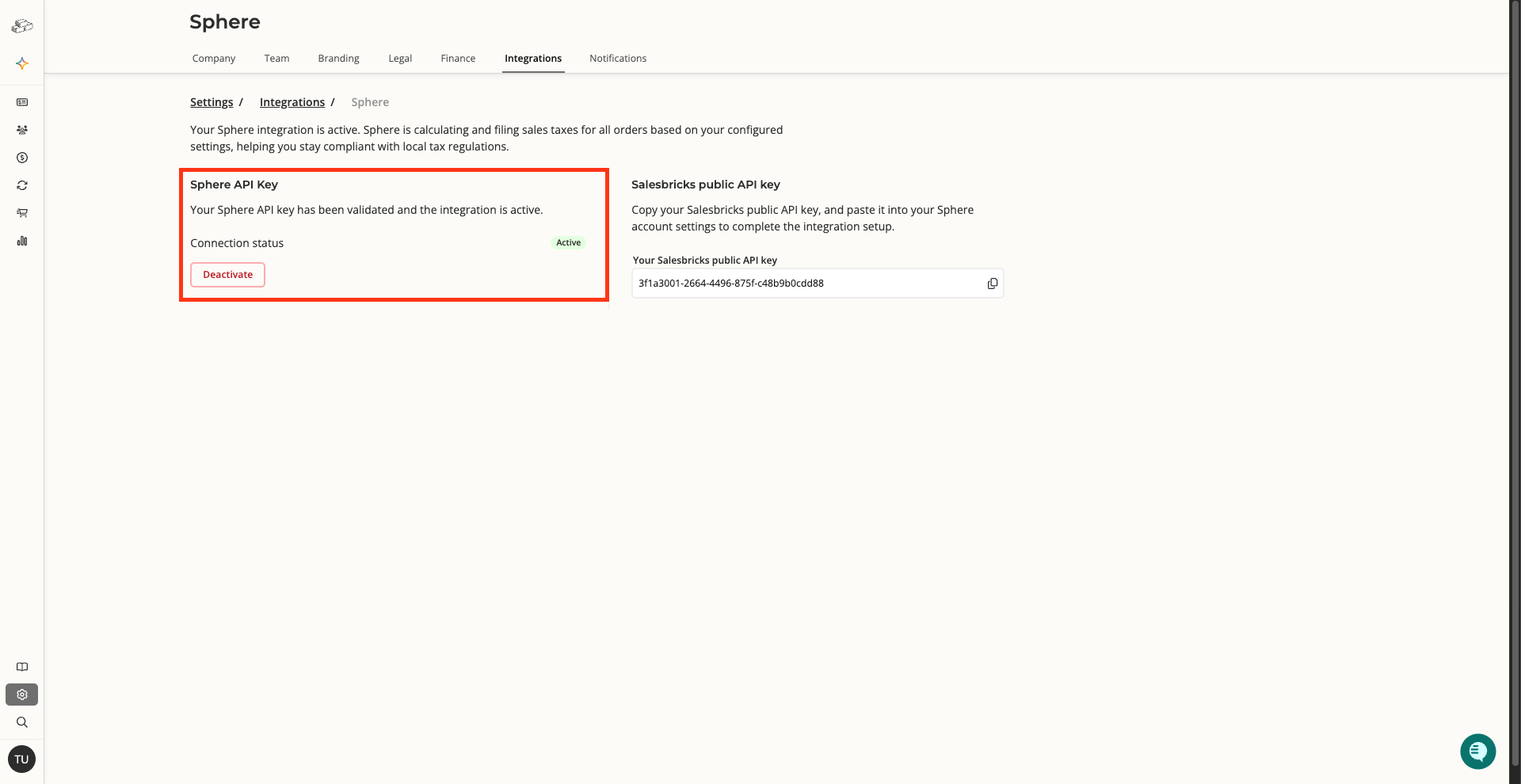Click the Deactivate button

(x=227, y=275)
